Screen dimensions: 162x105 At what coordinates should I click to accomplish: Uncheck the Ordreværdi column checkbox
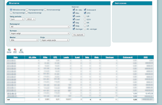click(x=85, y=10)
